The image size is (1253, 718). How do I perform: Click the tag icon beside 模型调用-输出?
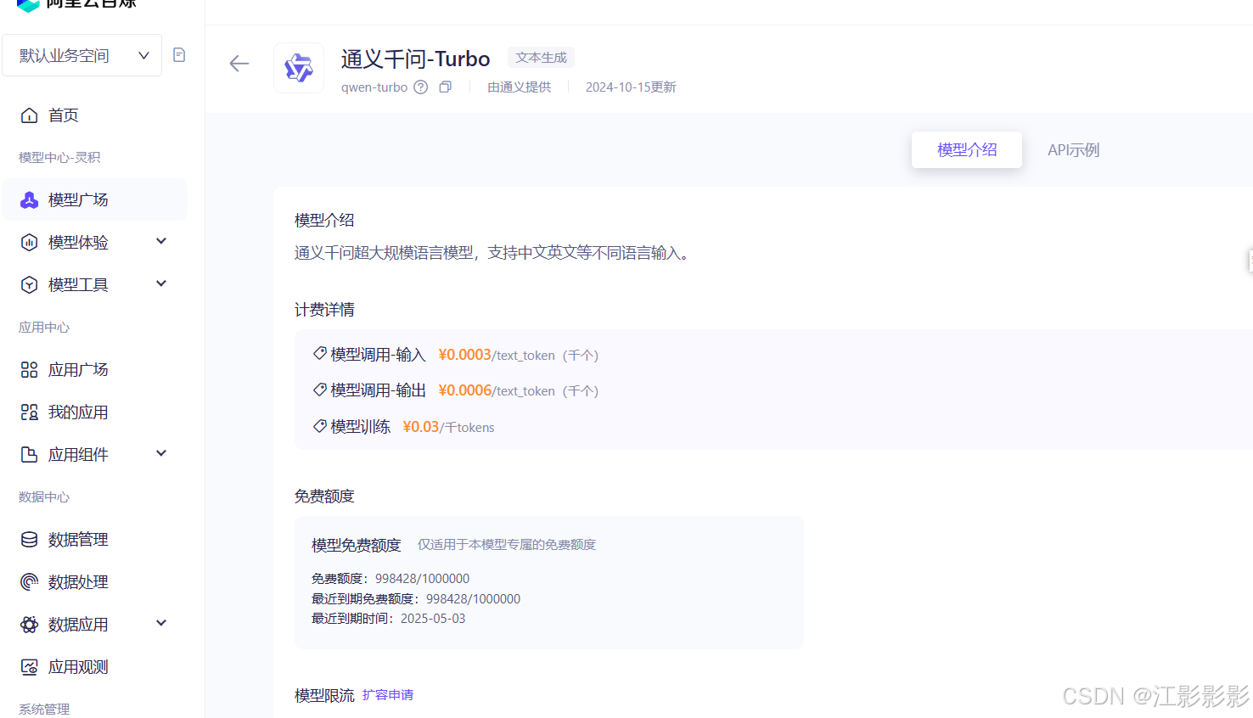320,390
